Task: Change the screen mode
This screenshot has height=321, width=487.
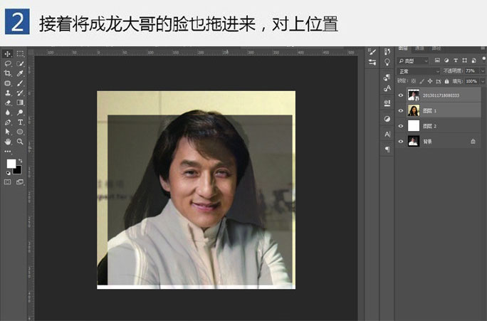Action: 20,182
